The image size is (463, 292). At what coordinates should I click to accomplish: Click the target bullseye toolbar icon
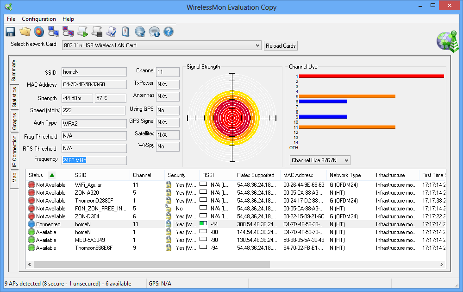39,32
